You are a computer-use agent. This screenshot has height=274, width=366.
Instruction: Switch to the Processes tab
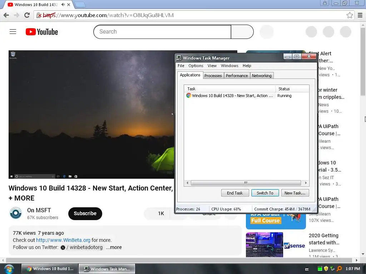(213, 76)
